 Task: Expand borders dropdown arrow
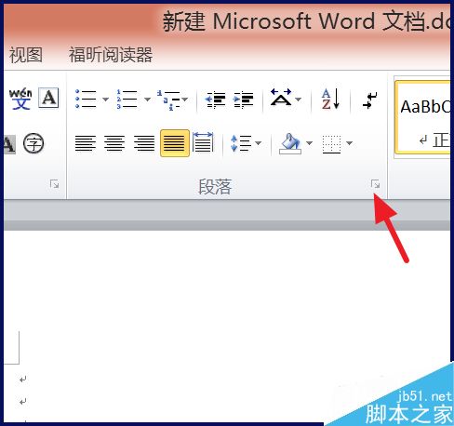[x=349, y=143]
